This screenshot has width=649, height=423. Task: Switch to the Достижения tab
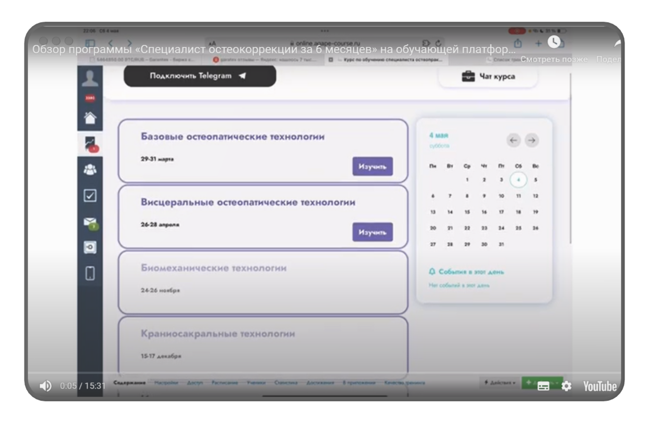point(320,382)
